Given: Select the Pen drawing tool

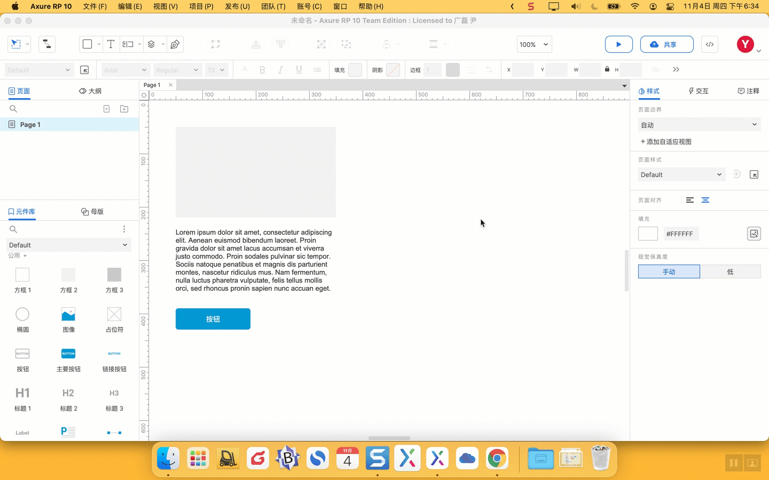Looking at the screenshot, I should click(x=175, y=44).
